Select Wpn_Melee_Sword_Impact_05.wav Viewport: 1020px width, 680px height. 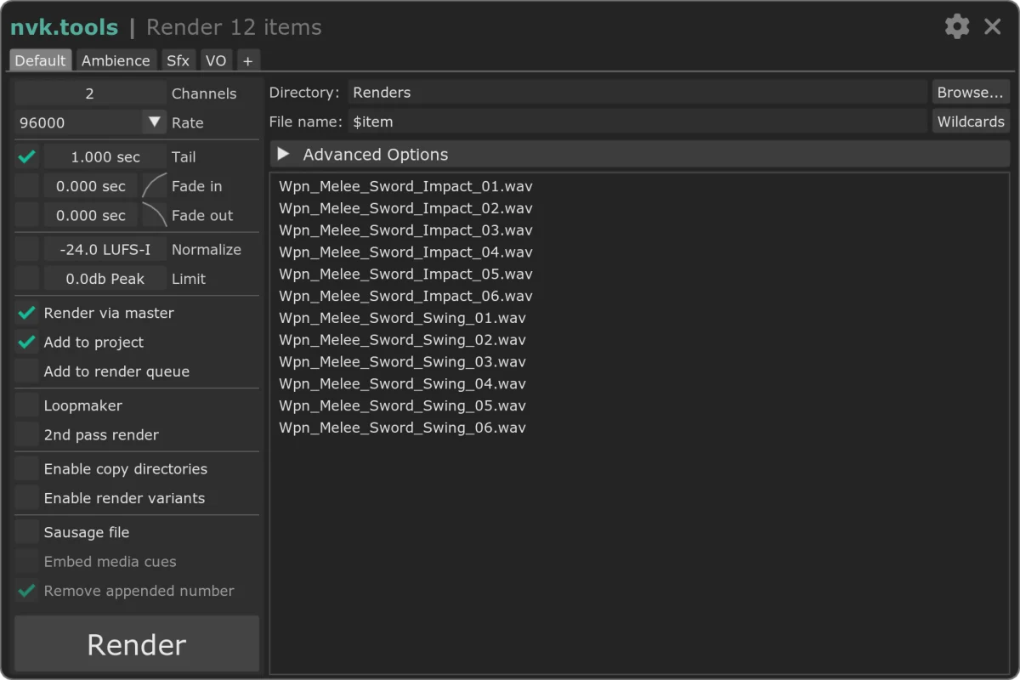pyautogui.click(x=405, y=274)
